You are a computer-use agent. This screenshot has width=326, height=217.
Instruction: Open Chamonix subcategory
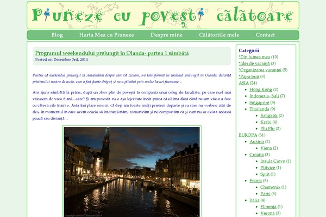270,187
